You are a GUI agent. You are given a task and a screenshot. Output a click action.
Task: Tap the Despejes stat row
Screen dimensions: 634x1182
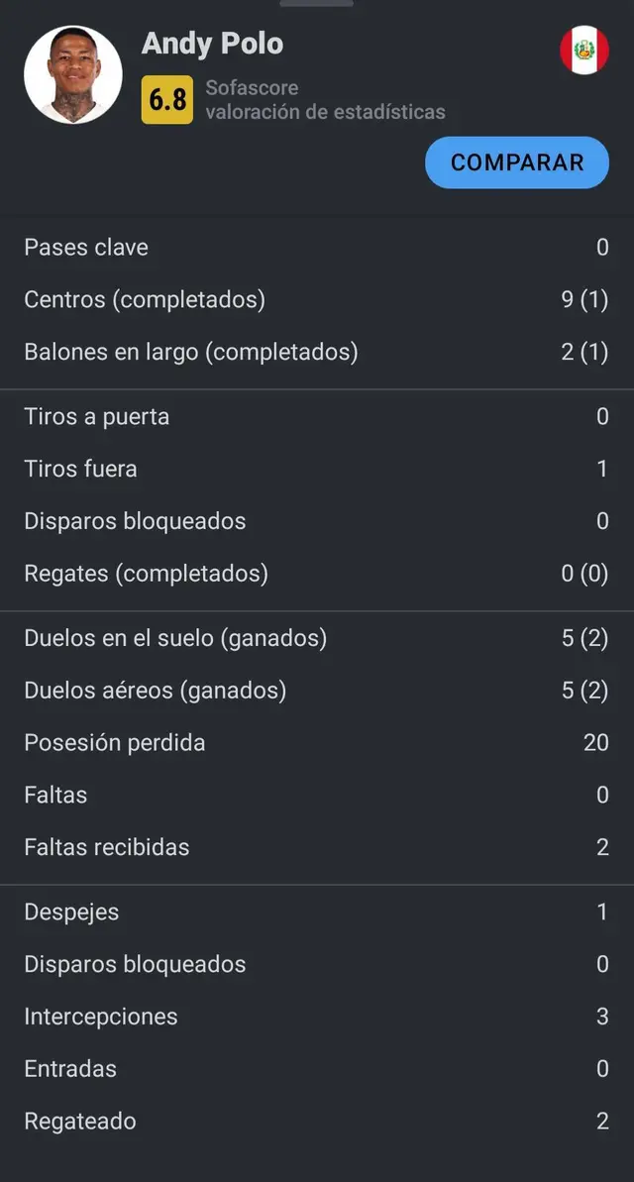[x=317, y=912]
